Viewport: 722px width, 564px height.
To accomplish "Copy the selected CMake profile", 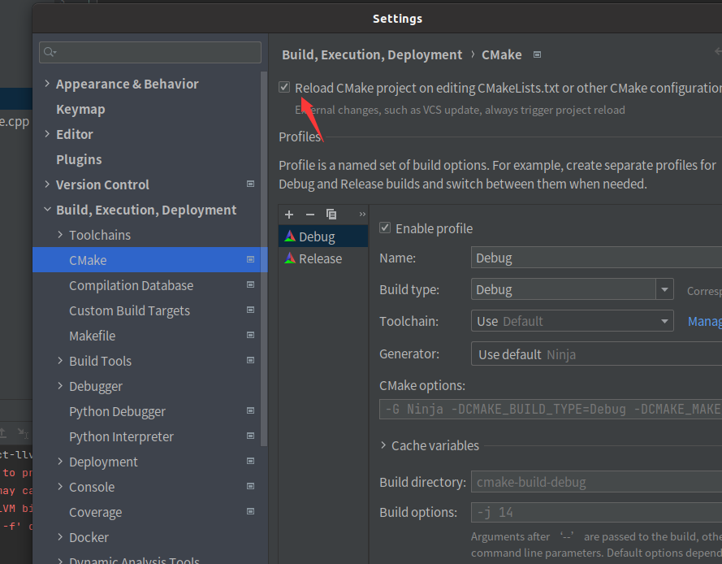I will pos(331,215).
